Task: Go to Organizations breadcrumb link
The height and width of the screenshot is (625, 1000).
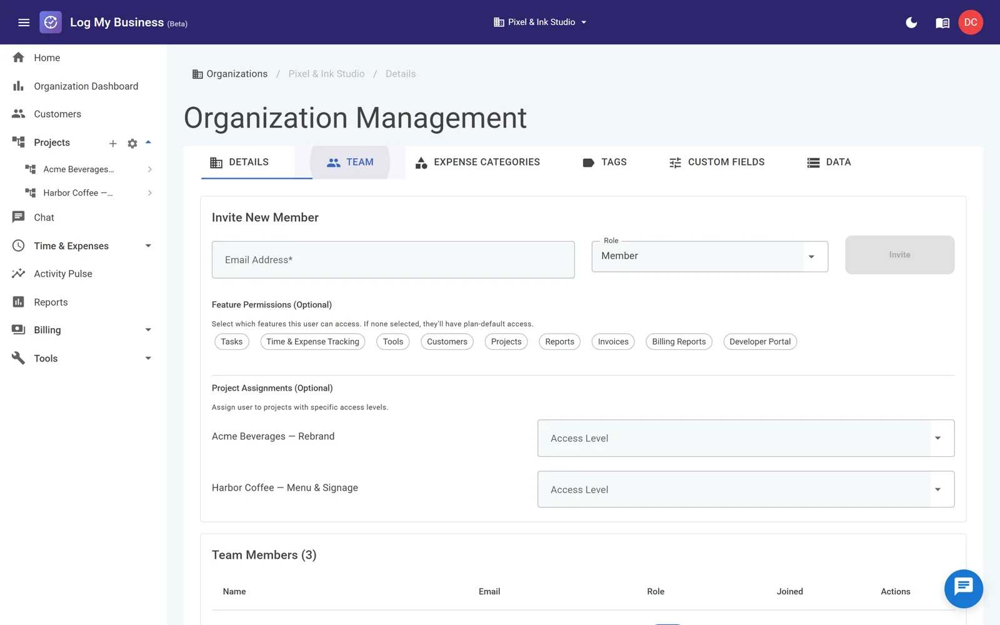Action: coord(237,74)
